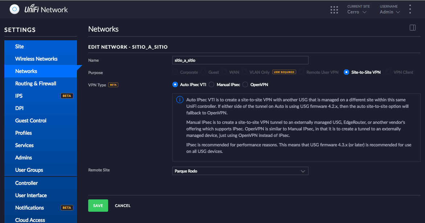Expand the Remote Site dropdown
This screenshot has height=223, width=425.
point(240,171)
